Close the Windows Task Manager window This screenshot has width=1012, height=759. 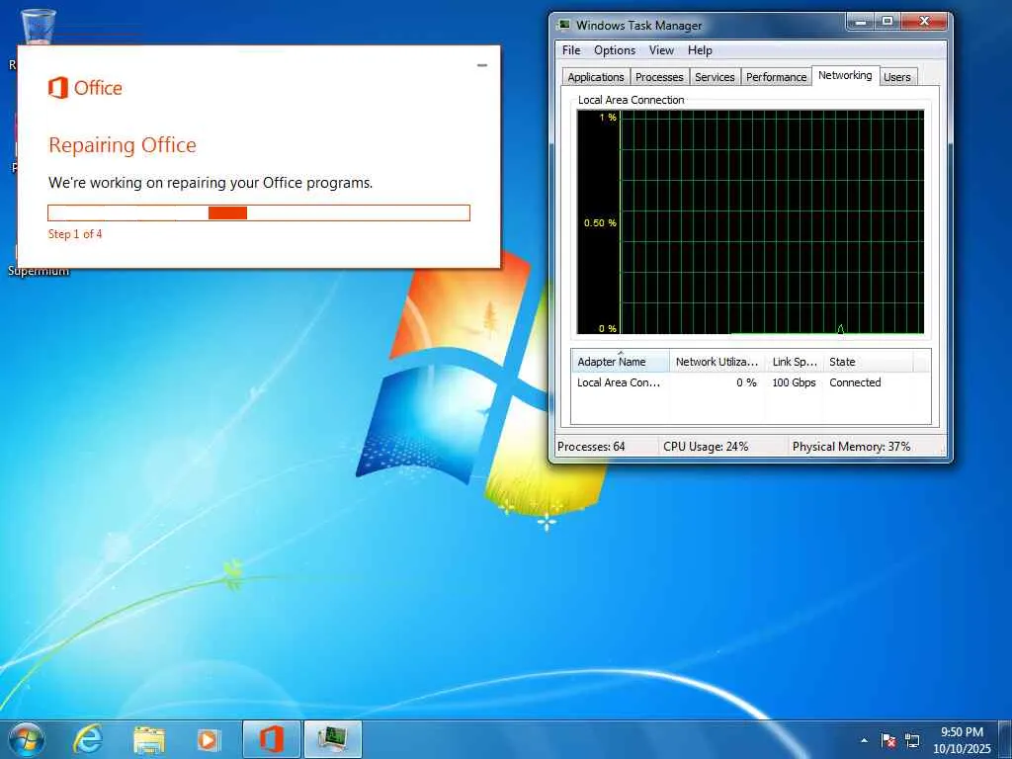point(924,22)
